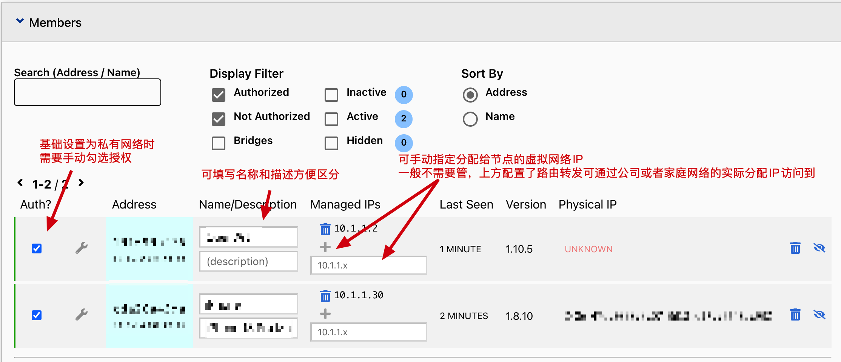
Task: Hide the member last seen 1 minute ago
Action: pos(819,248)
